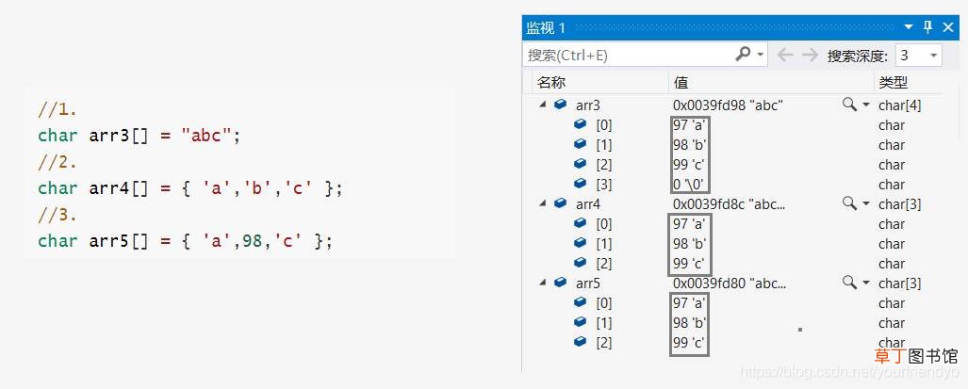Click the //3. comment line
968x389 pixels.
pyautogui.click(x=57, y=215)
